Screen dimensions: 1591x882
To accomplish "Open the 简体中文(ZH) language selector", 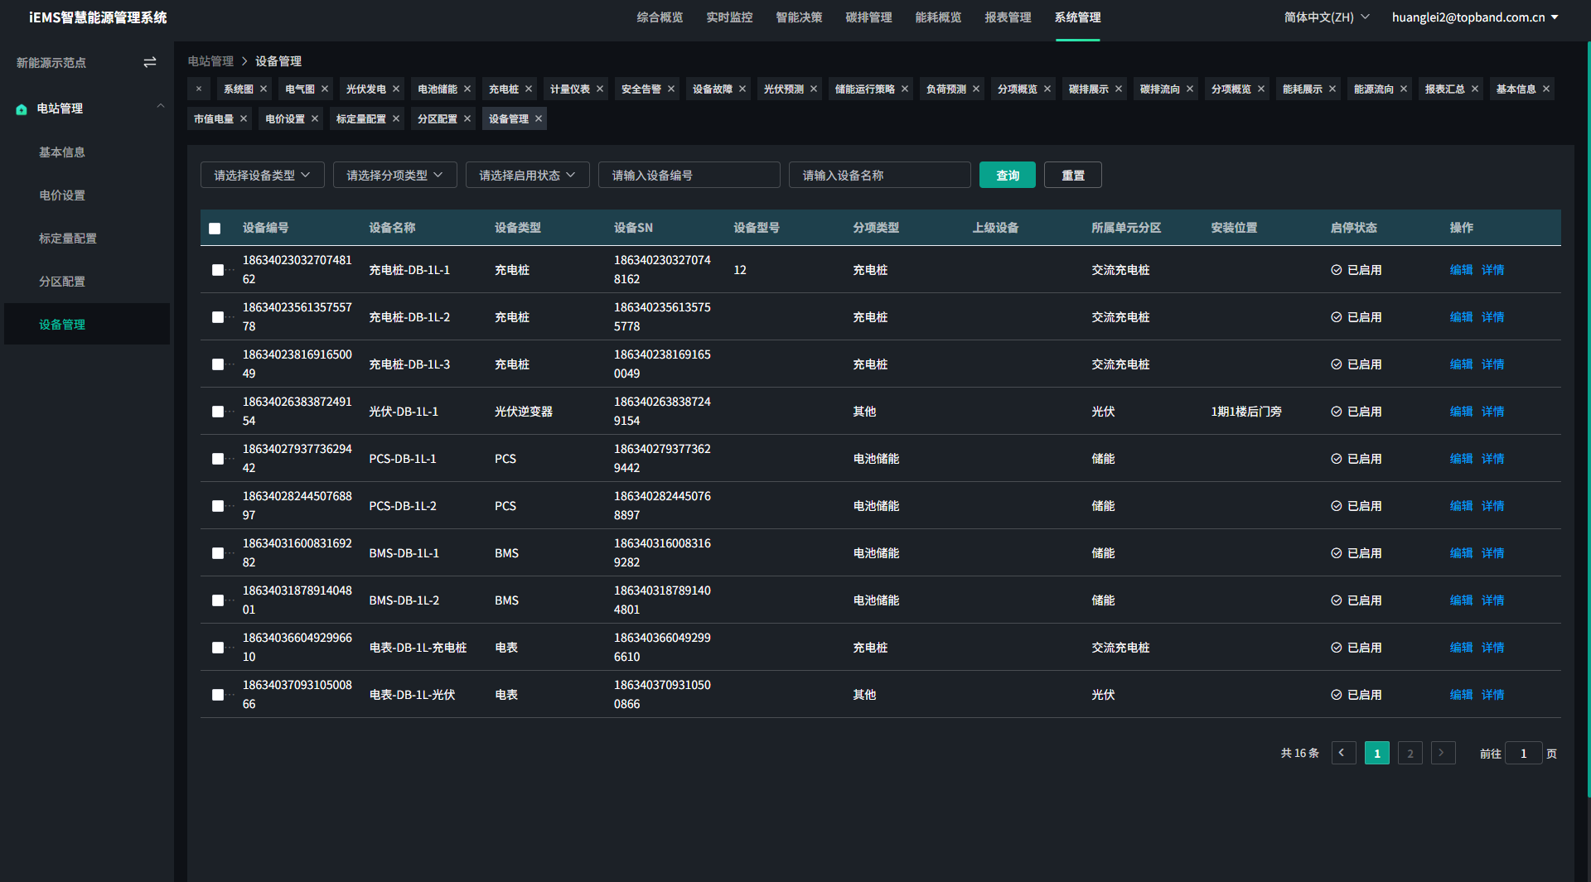I will tap(1327, 17).
